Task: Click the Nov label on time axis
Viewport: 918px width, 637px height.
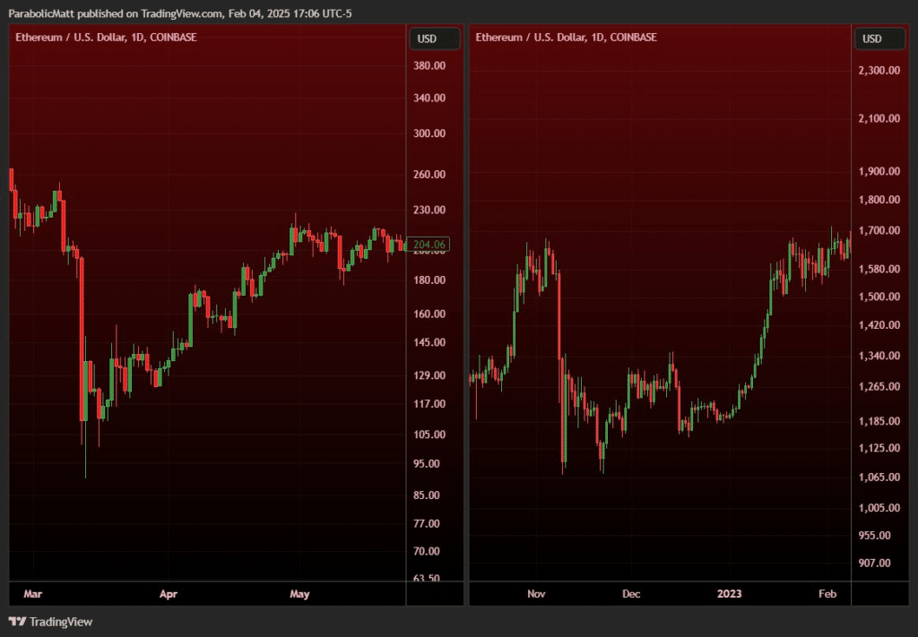Action: pos(537,594)
